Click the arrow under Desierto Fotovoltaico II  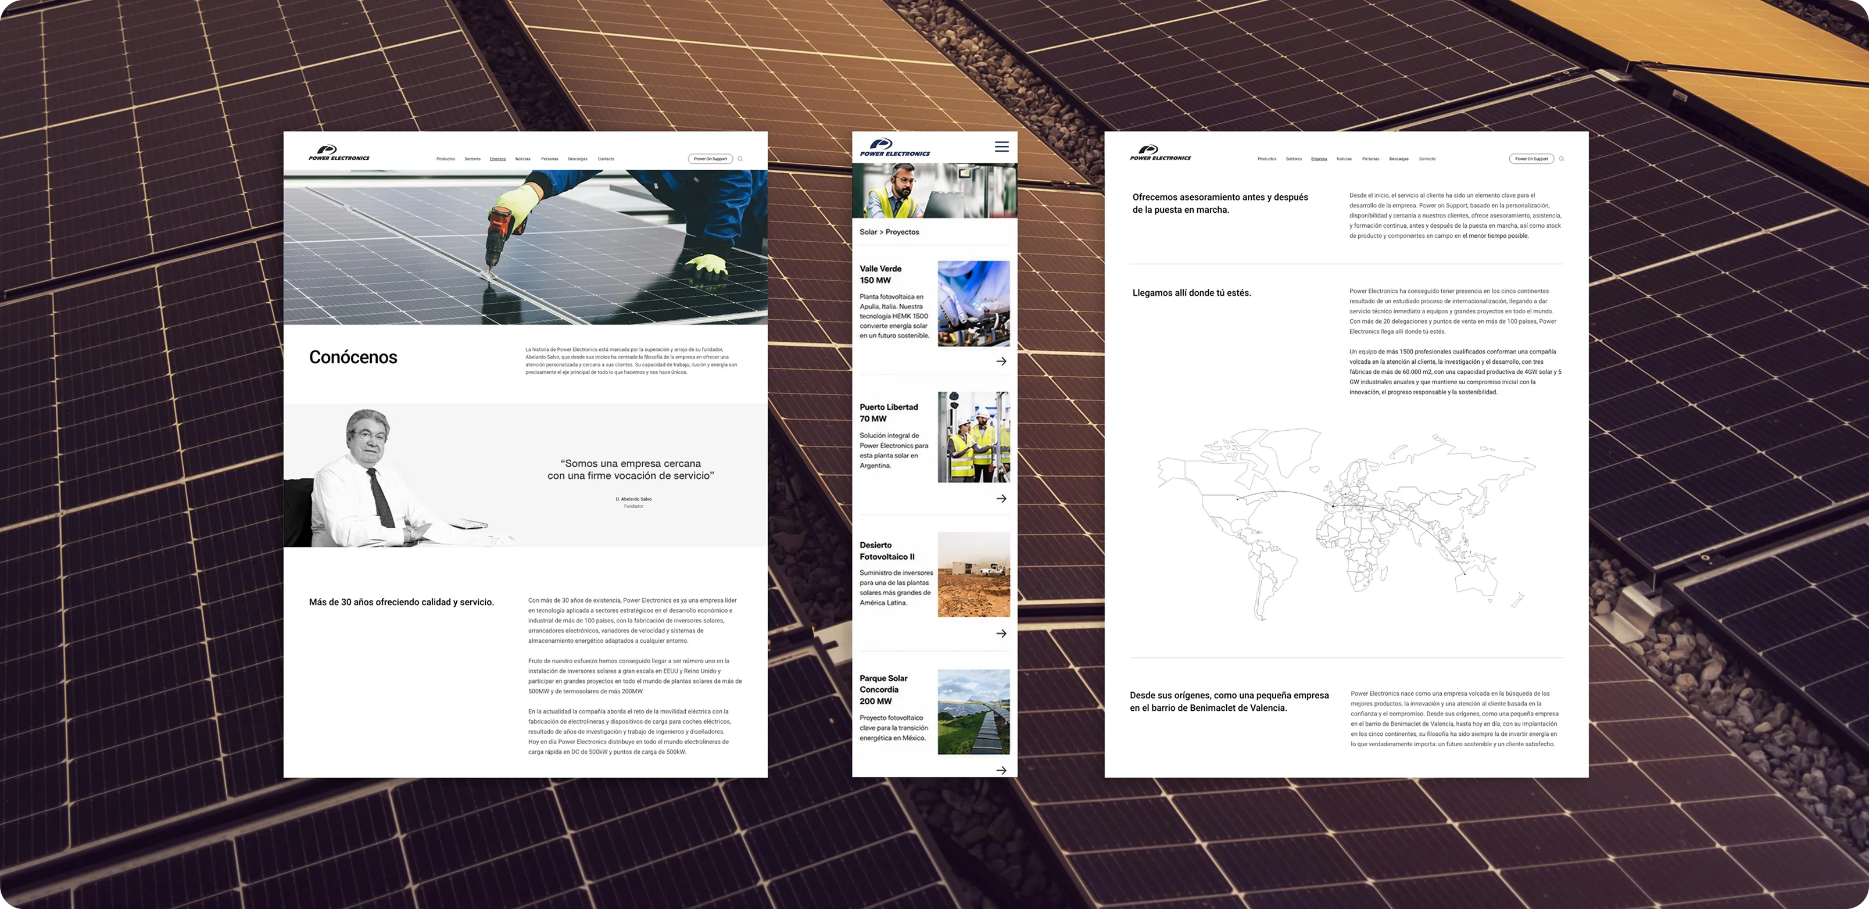(x=1001, y=634)
